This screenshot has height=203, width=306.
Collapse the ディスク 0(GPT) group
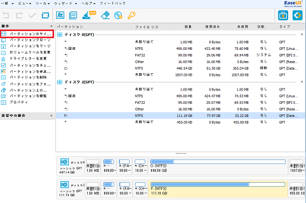coord(302,34)
